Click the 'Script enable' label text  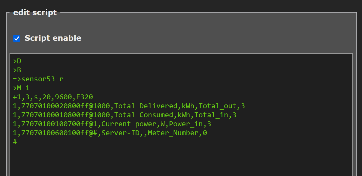(53, 38)
